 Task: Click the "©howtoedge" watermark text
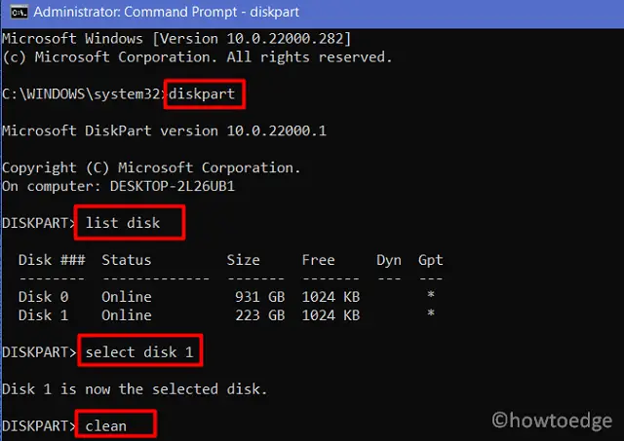tap(551, 420)
